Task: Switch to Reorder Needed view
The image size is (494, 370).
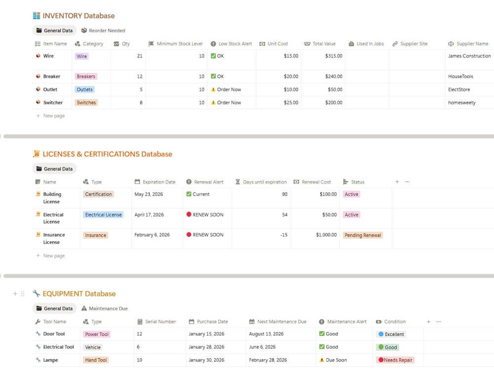Action: tap(103, 31)
